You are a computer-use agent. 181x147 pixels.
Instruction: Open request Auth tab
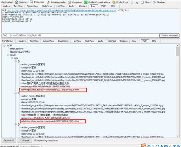tap(71, 6)
